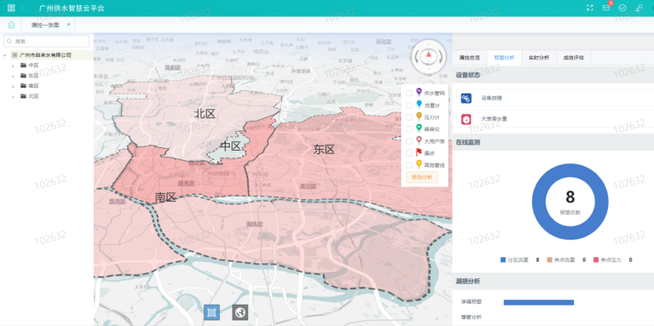Open the user account icon
Screen dimensions: 654x326
point(639,8)
